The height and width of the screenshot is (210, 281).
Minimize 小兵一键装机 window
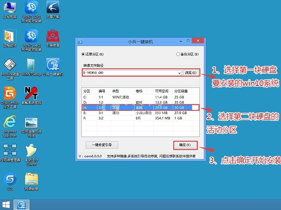[181, 41]
